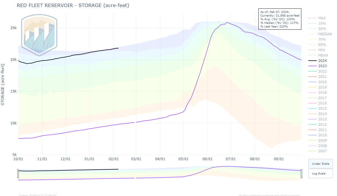
Task: Click the y-axis label 'STORAGE (acre-feet)'
Action: tap(3, 85)
